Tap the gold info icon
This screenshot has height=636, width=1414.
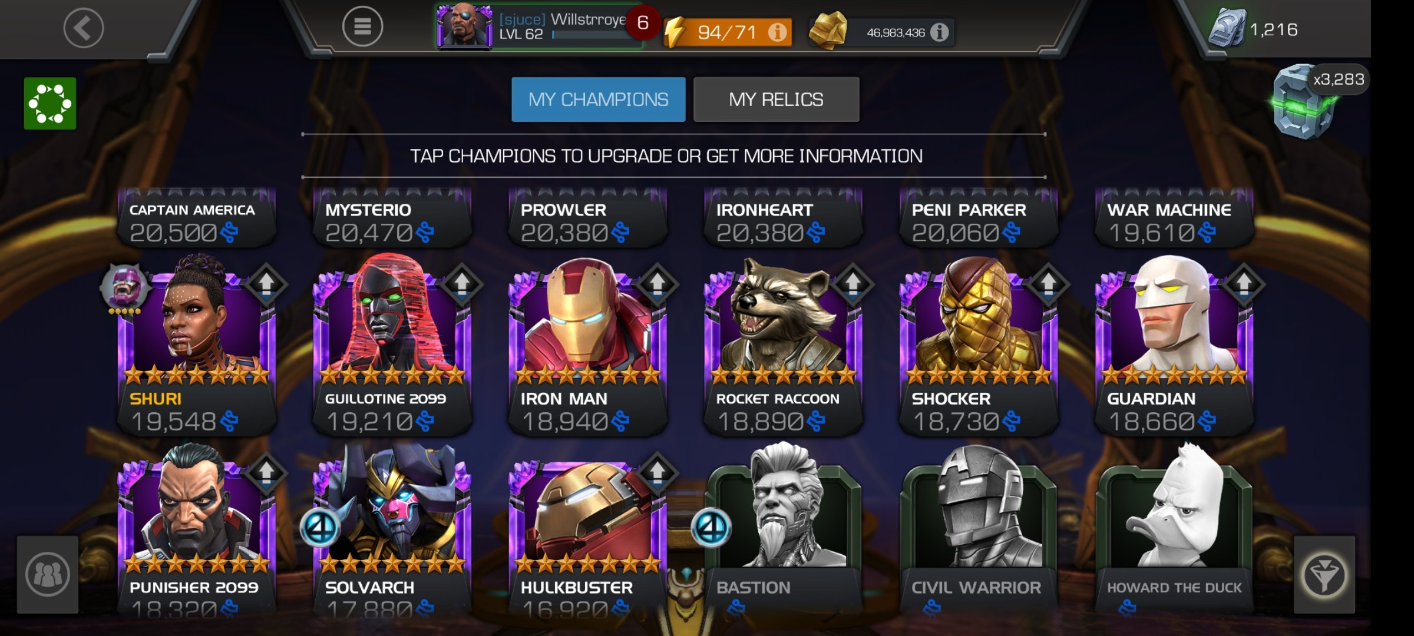point(939,32)
